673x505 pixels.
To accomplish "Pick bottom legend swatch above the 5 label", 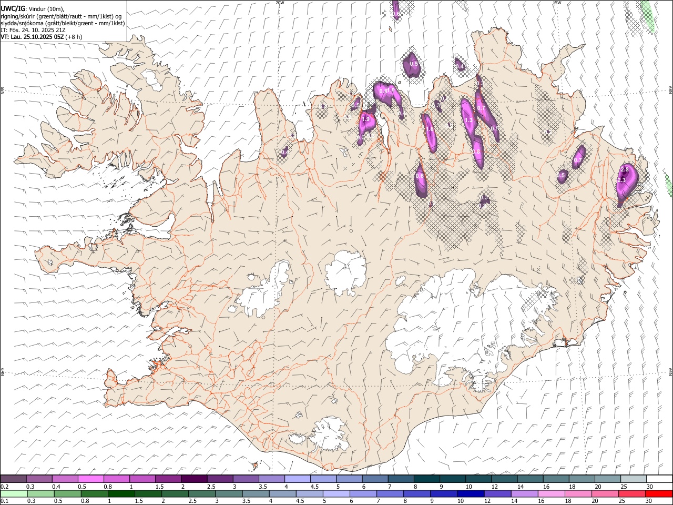I will 336,493.
